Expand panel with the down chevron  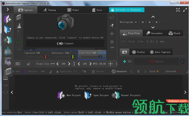(x=153, y=27)
